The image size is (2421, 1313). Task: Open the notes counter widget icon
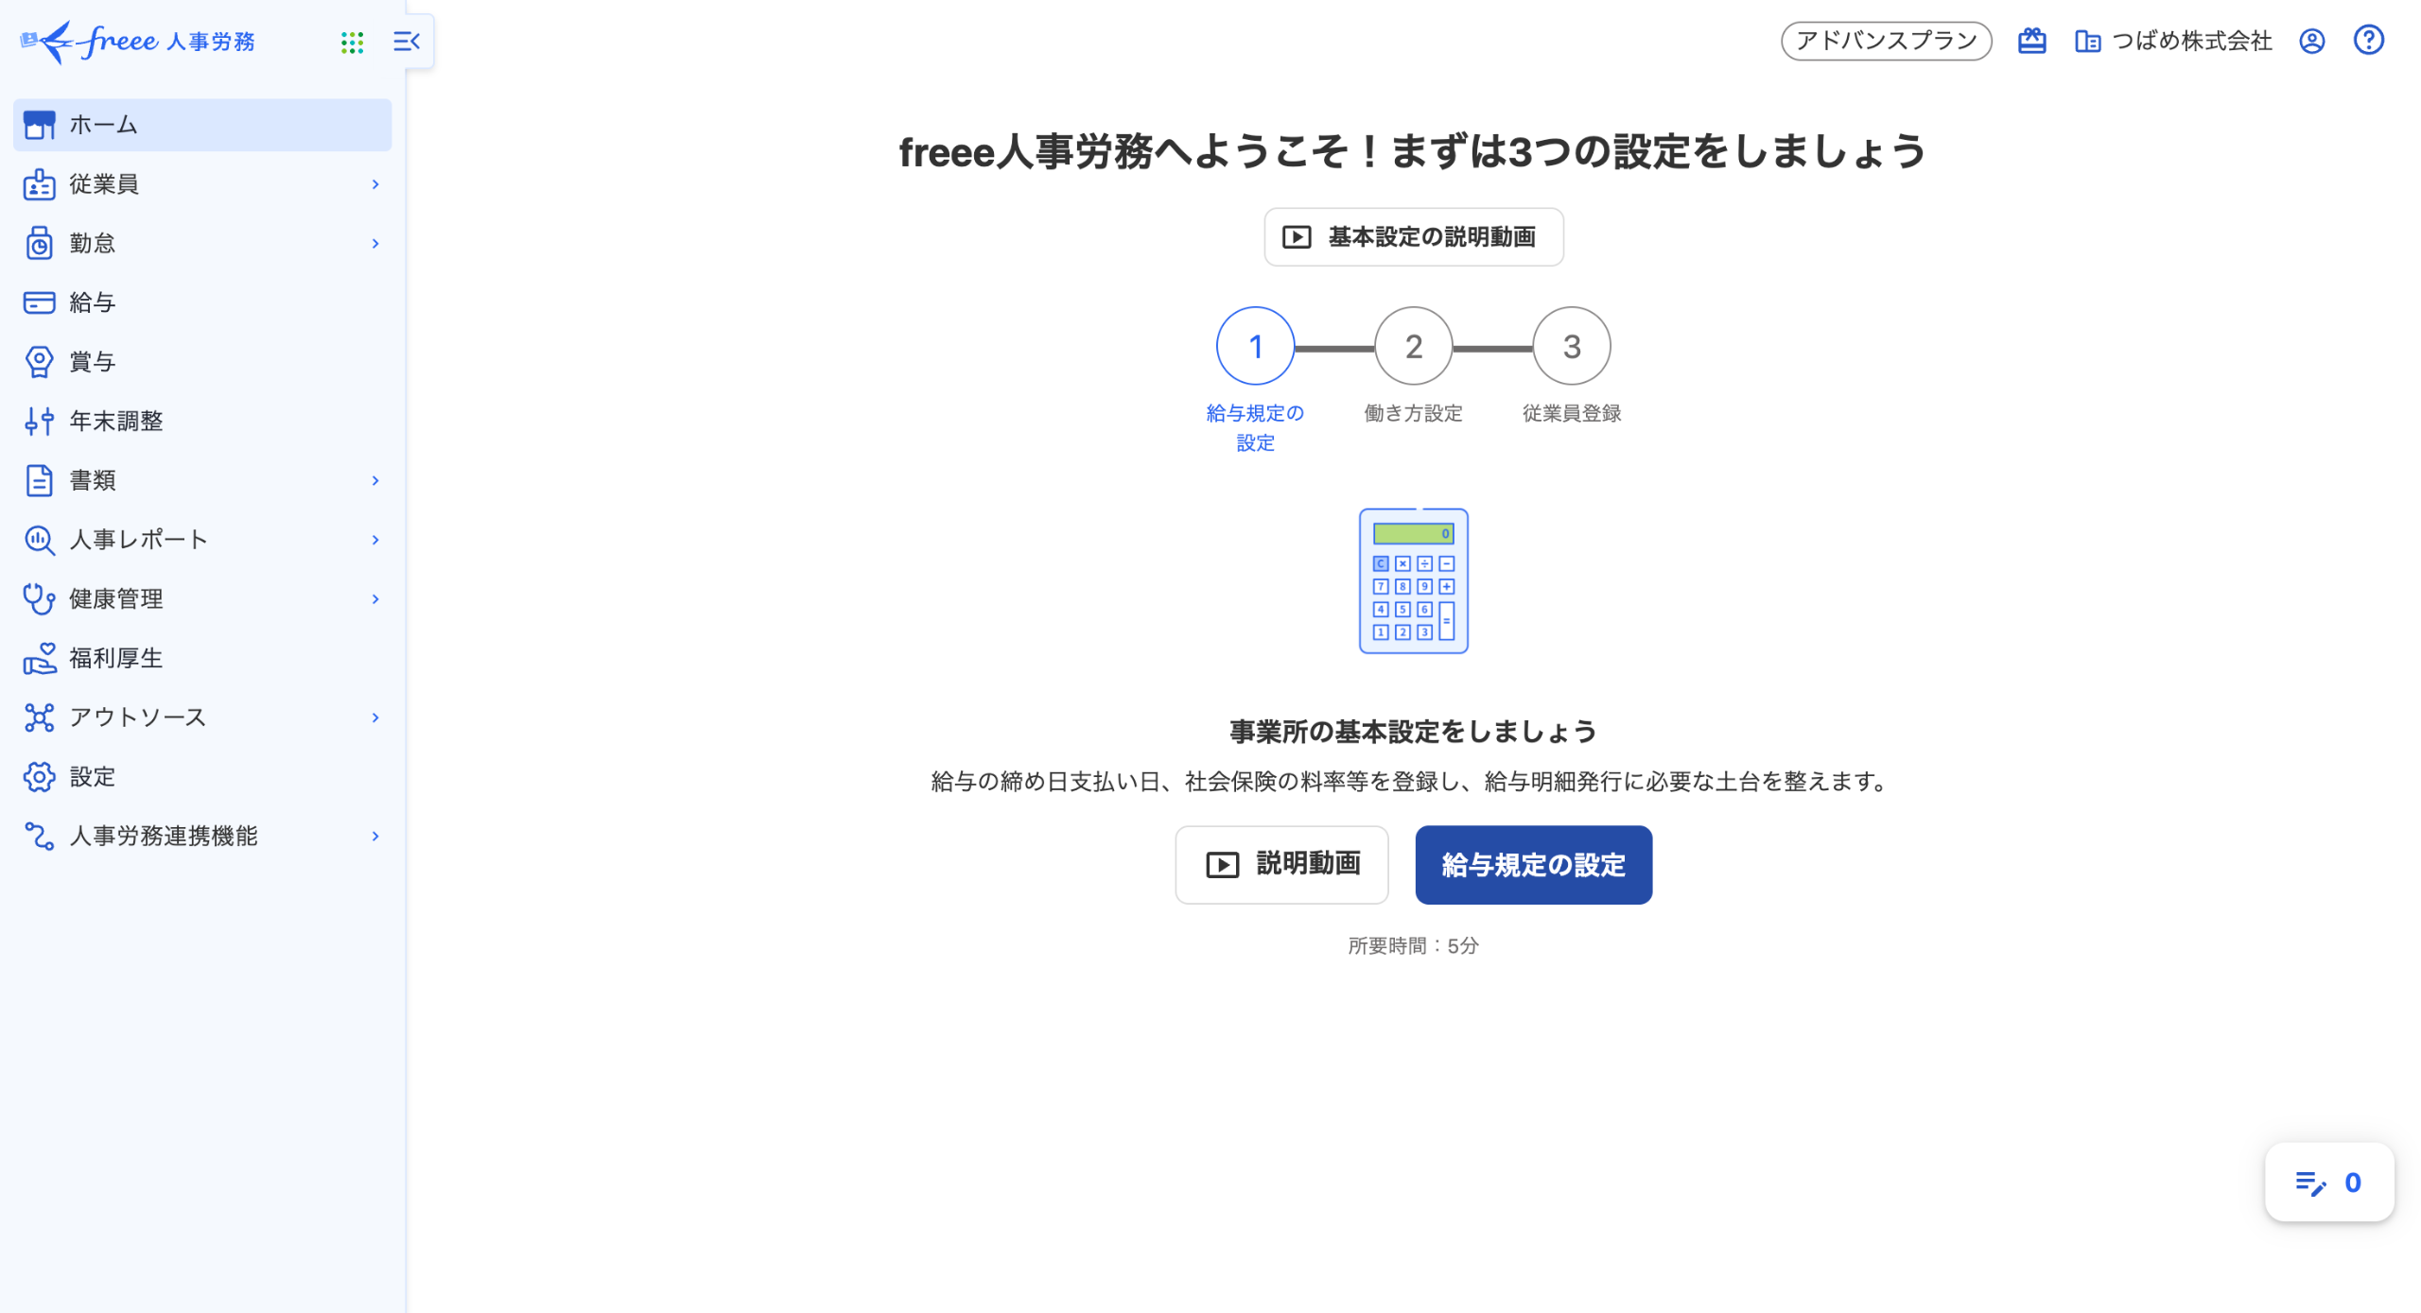coord(2310,1183)
